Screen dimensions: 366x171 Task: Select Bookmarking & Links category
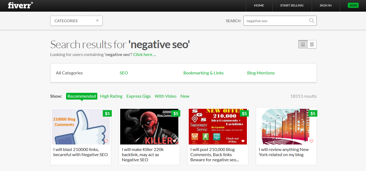203,73
